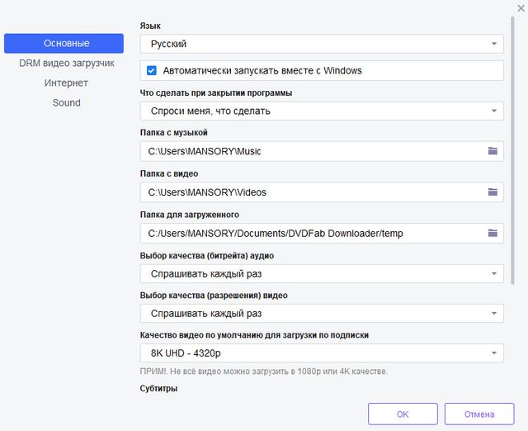This screenshot has width=528, height=431.
Task: Open the video resolution quality dropdown
Action: pos(321,314)
